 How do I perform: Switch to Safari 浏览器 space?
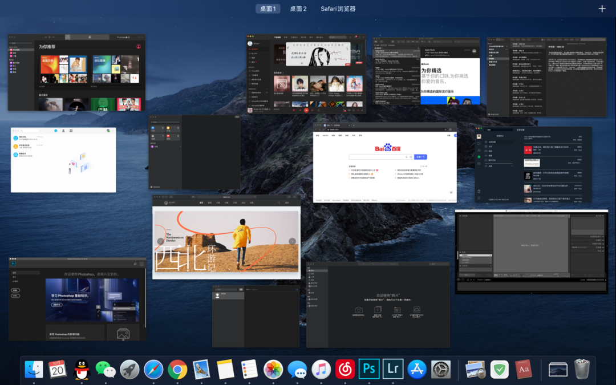(x=338, y=9)
